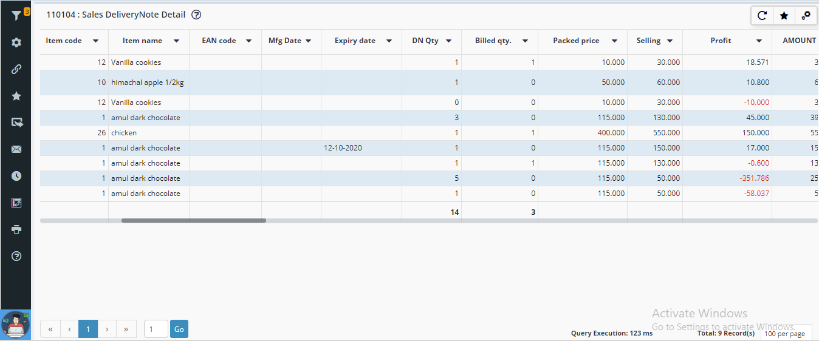Viewport: 819px width, 341px height.
Task: Click the profit value -0.600
Action: point(758,163)
